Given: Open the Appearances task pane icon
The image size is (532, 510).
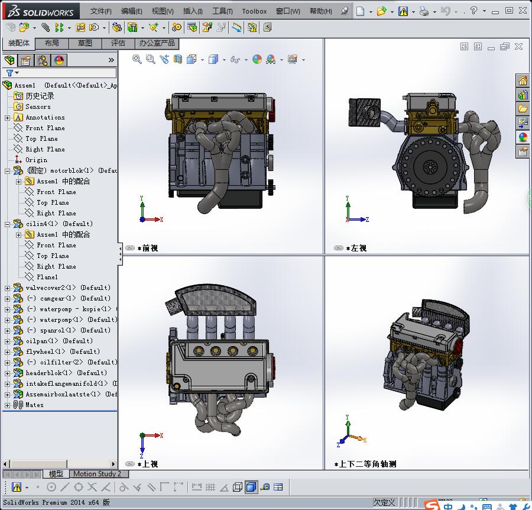Looking at the screenshot, I should click(523, 137).
